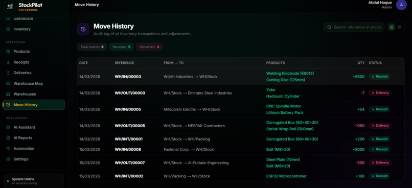Click the Welding Electrode (E6013) product
412x188 pixels.
point(290,73)
